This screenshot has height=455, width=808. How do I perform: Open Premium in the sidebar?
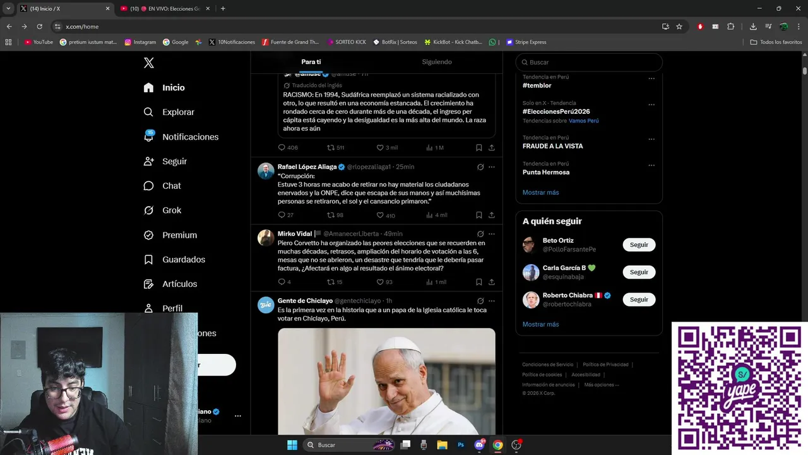[170, 234]
